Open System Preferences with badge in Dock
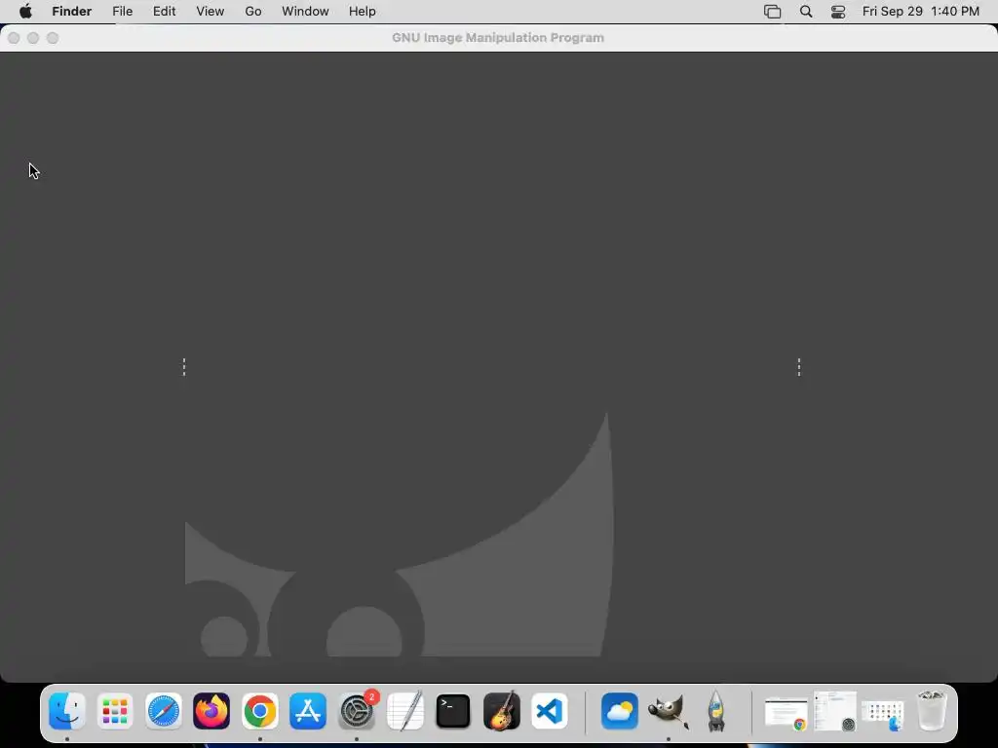The height and width of the screenshot is (748, 998). (x=357, y=711)
